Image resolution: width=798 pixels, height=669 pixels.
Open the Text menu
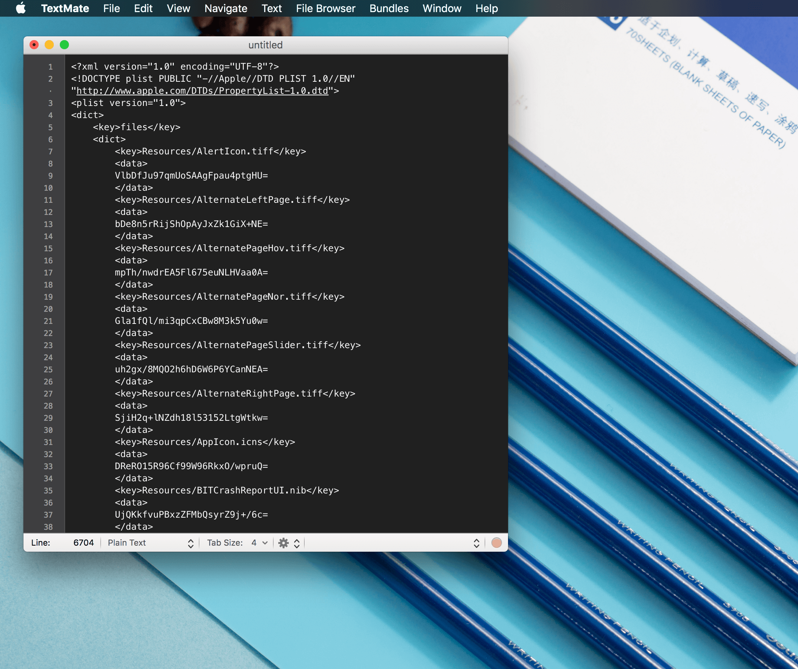271,8
